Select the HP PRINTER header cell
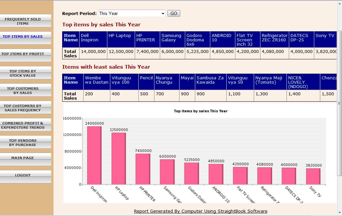 tap(147, 39)
